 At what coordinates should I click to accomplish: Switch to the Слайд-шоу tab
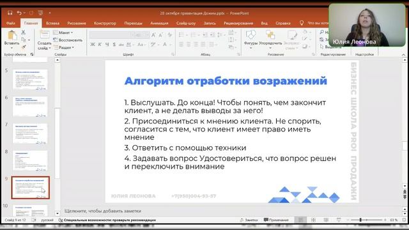[x=186, y=23]
